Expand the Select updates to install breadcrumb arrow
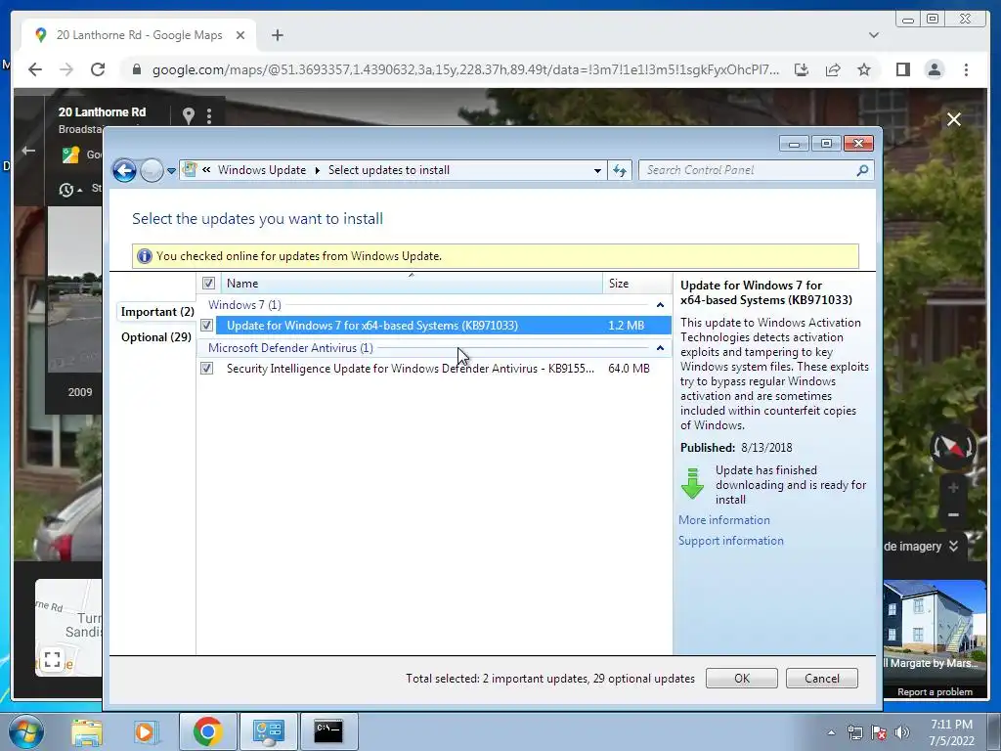1001x751 pixels. coord(318,170)
